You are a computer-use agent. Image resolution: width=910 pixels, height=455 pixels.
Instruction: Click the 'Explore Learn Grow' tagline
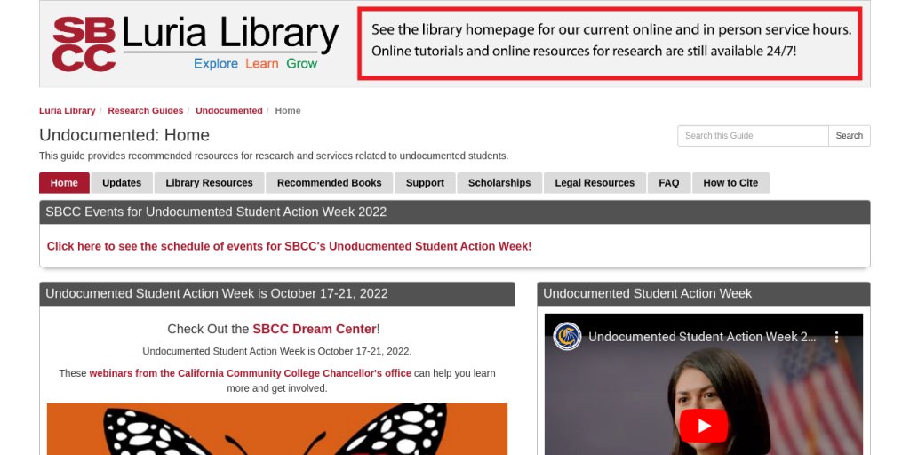tap(255, 64)
